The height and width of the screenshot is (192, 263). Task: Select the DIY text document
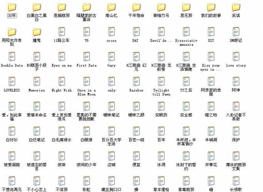(211, 32)
